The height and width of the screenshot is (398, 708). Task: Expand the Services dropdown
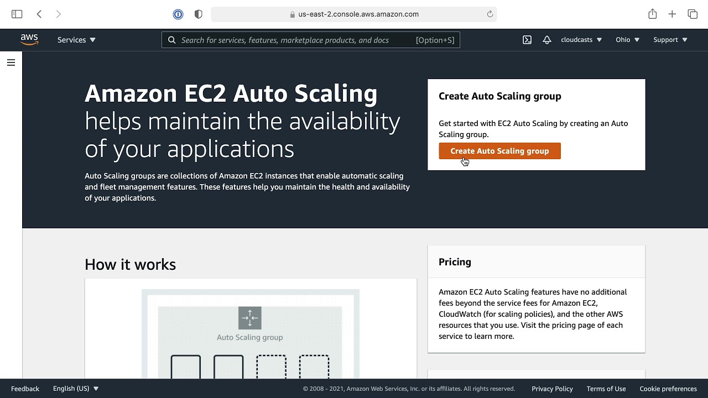pos(76,40)
